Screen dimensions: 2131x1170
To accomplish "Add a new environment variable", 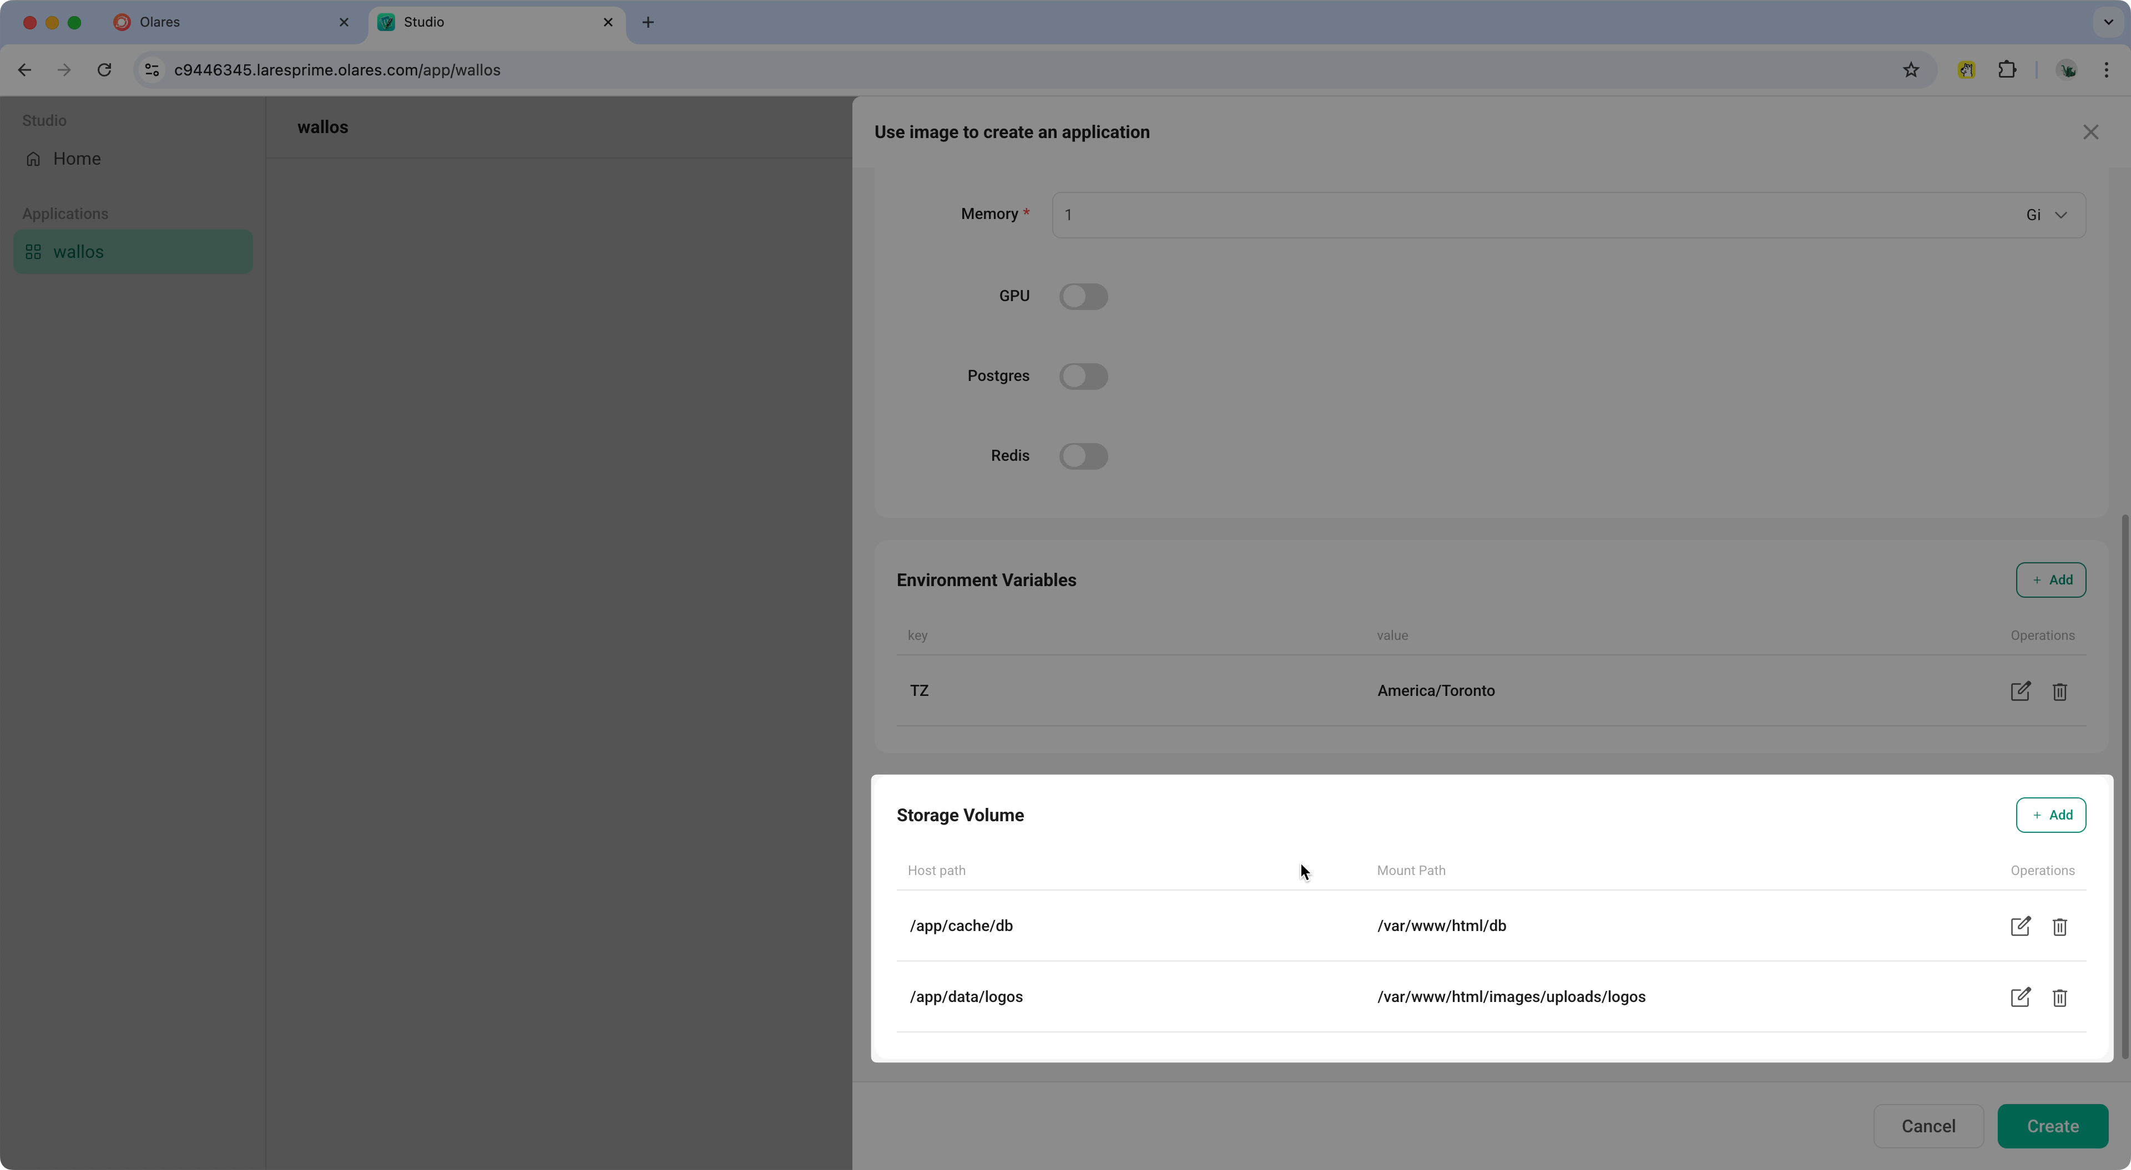I will (x=2052, y=579).
